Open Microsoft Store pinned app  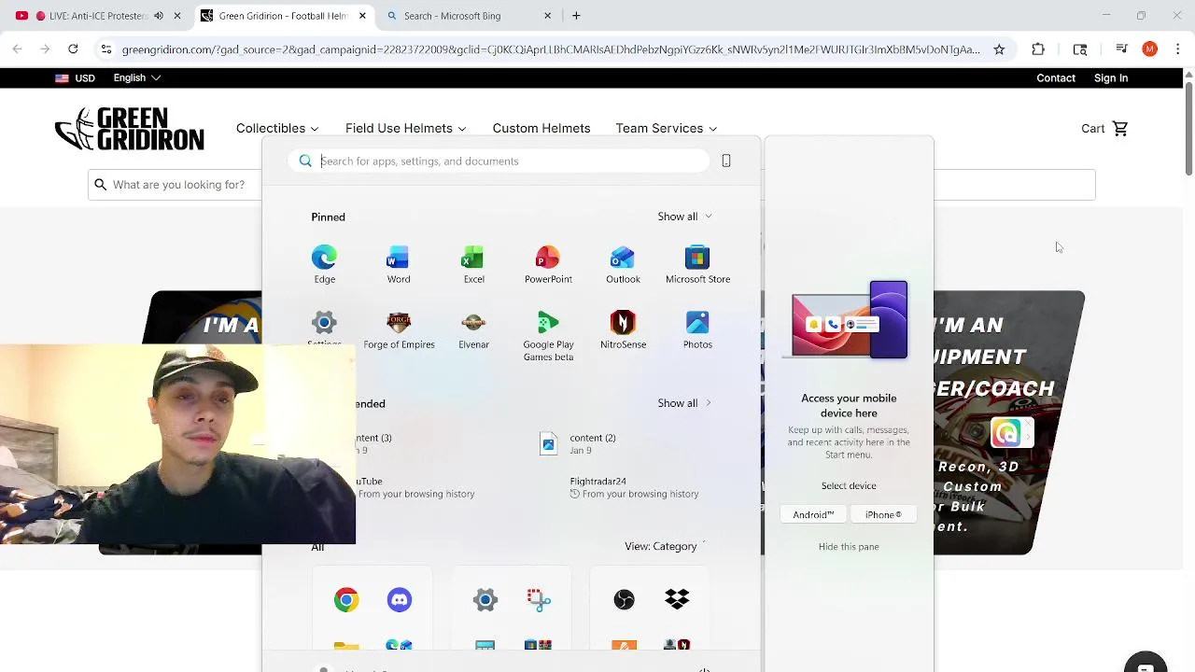(x=697, y=264)
